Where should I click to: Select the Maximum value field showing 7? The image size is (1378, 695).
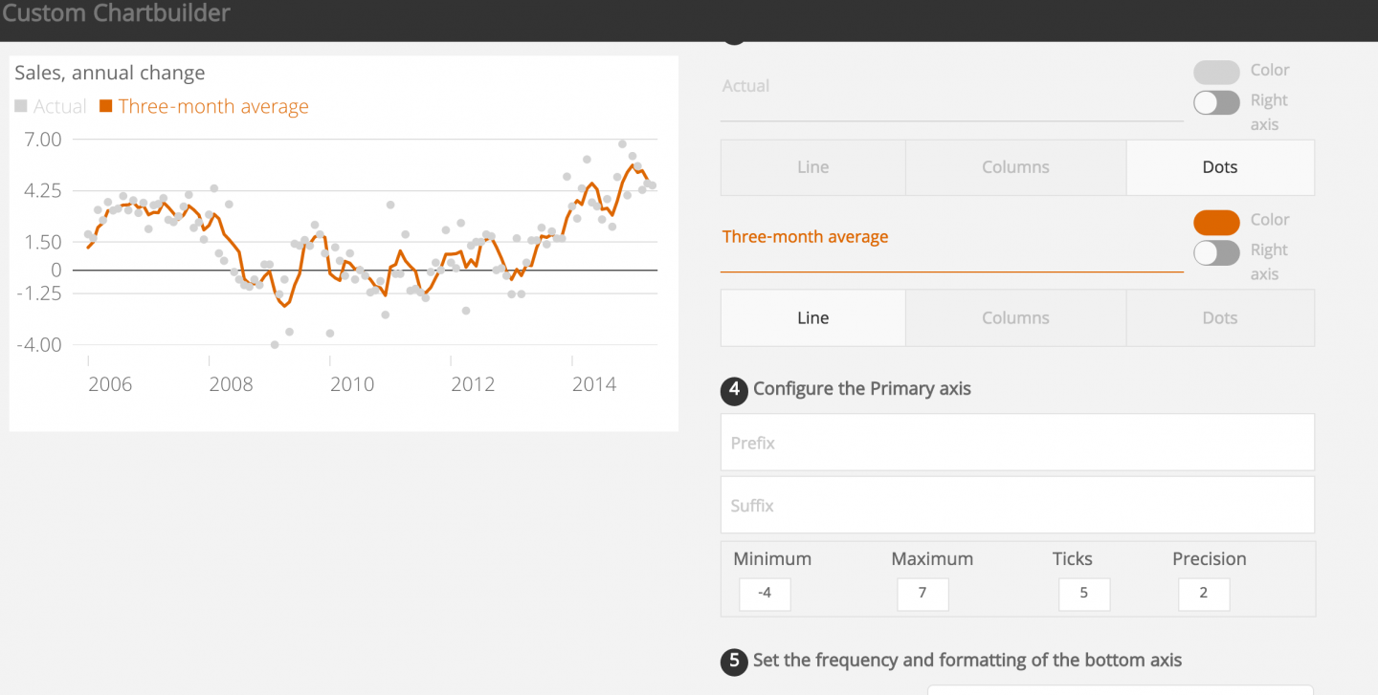click(x=922, y=594)
